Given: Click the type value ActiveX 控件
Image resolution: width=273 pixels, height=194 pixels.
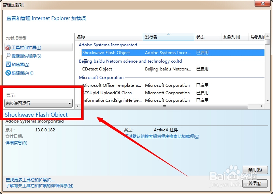Looking at the screenshot, I should click(166, 130).
